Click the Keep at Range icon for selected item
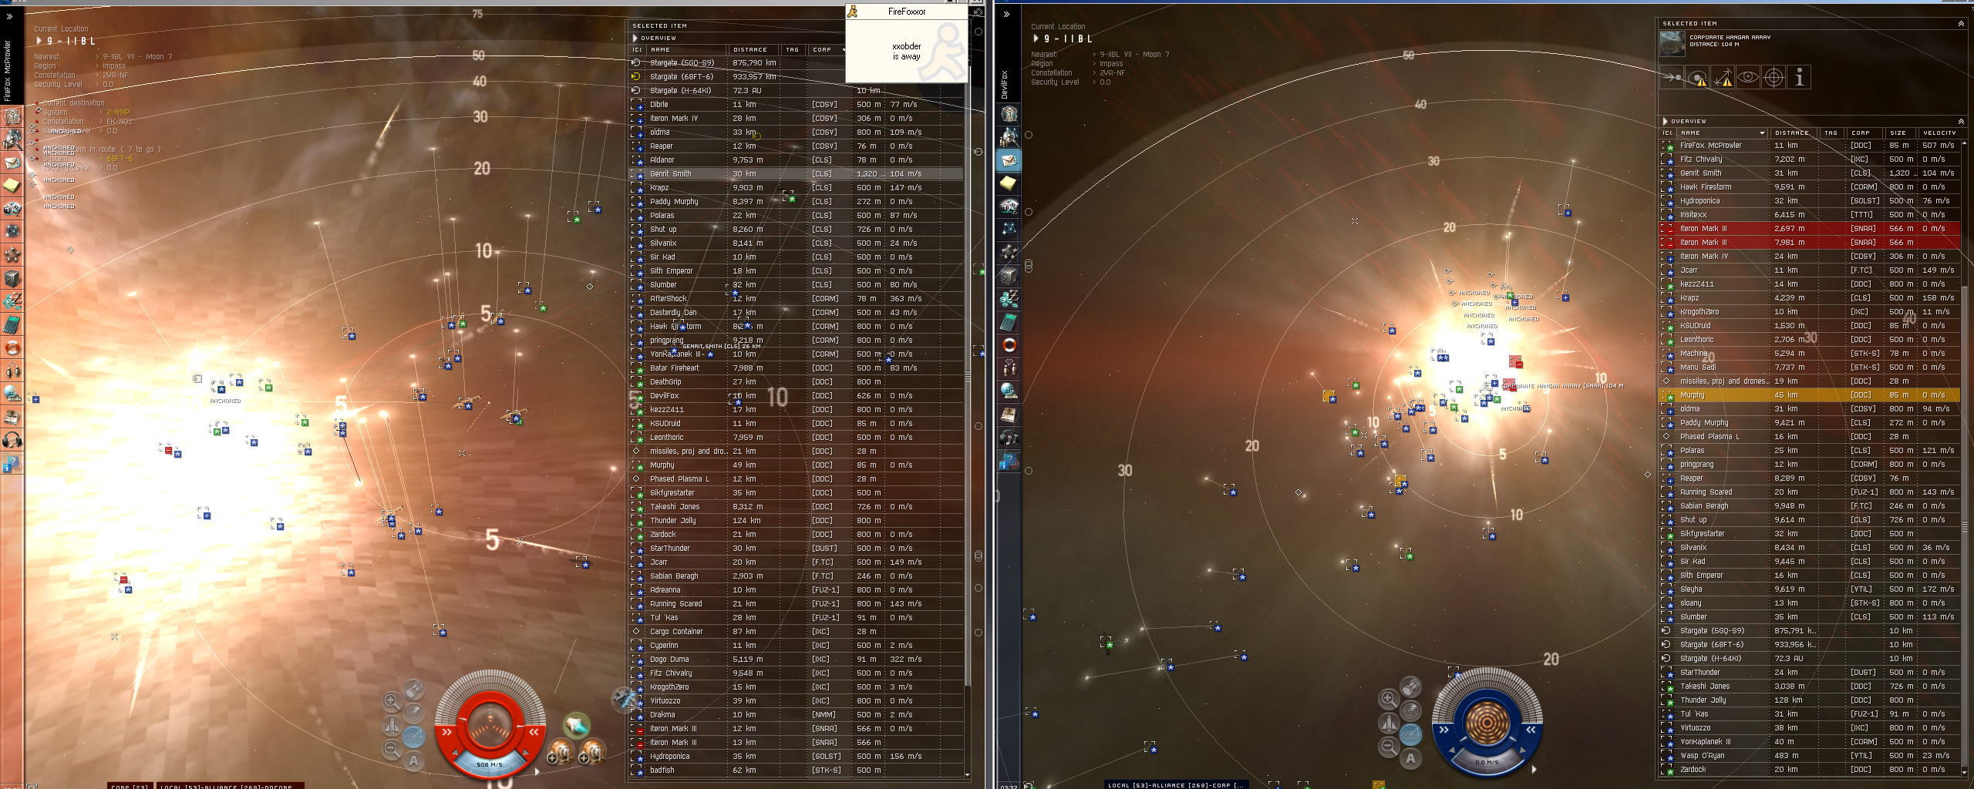 point(1723,77)
